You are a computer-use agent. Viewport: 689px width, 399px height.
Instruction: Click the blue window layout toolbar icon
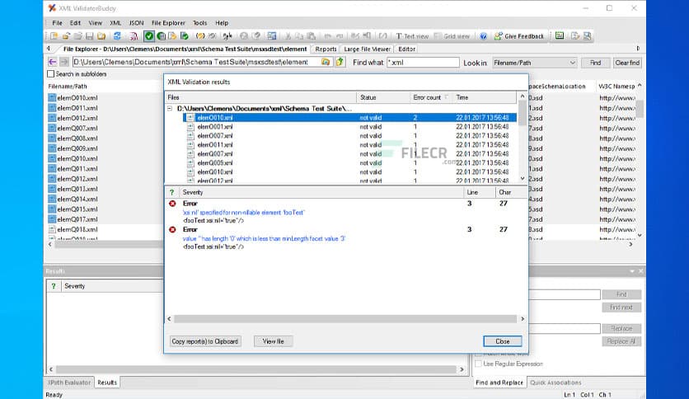tap(272, 36)
